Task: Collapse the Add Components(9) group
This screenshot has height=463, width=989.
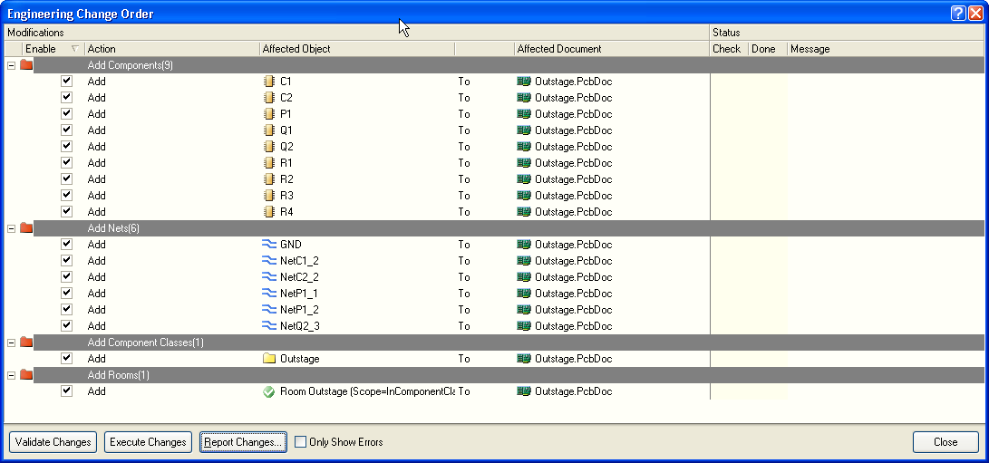Action: [x=11, y=65]
